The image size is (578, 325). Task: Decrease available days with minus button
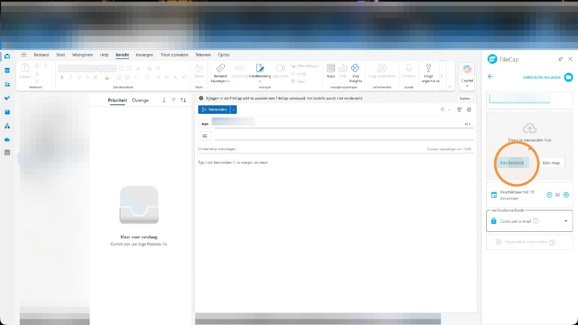click(x=550, y=195)
